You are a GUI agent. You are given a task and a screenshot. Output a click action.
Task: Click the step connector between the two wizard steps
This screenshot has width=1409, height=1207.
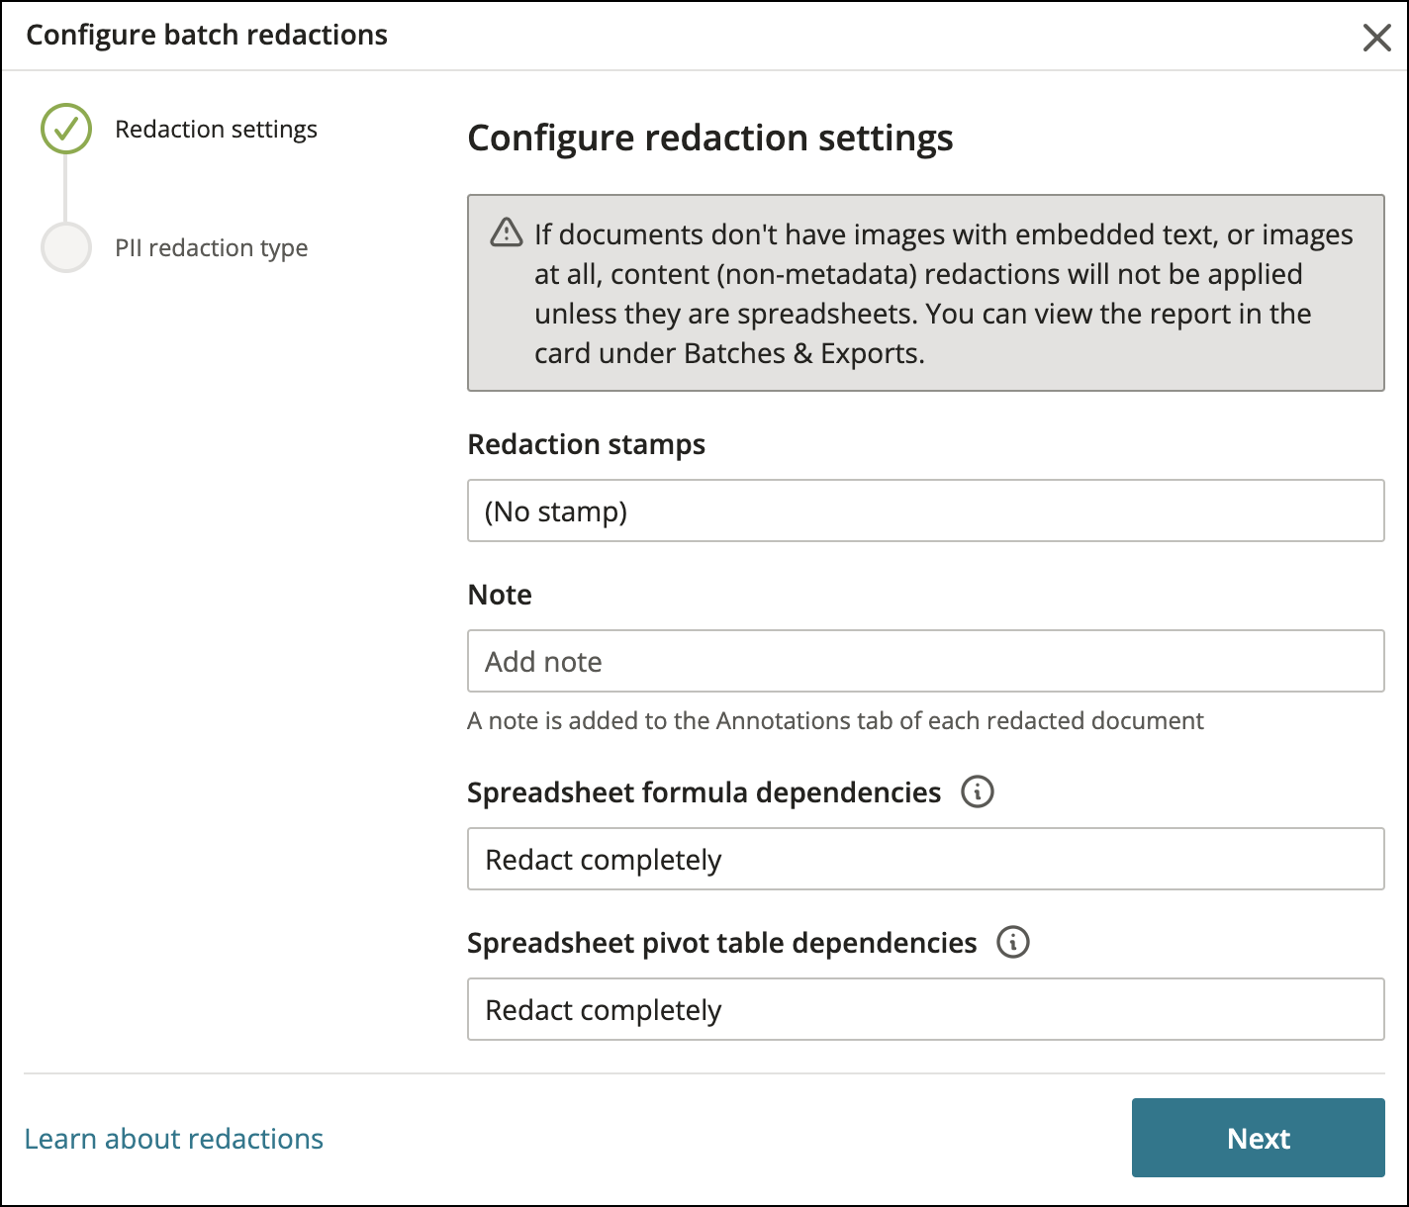tap(65, 188)
